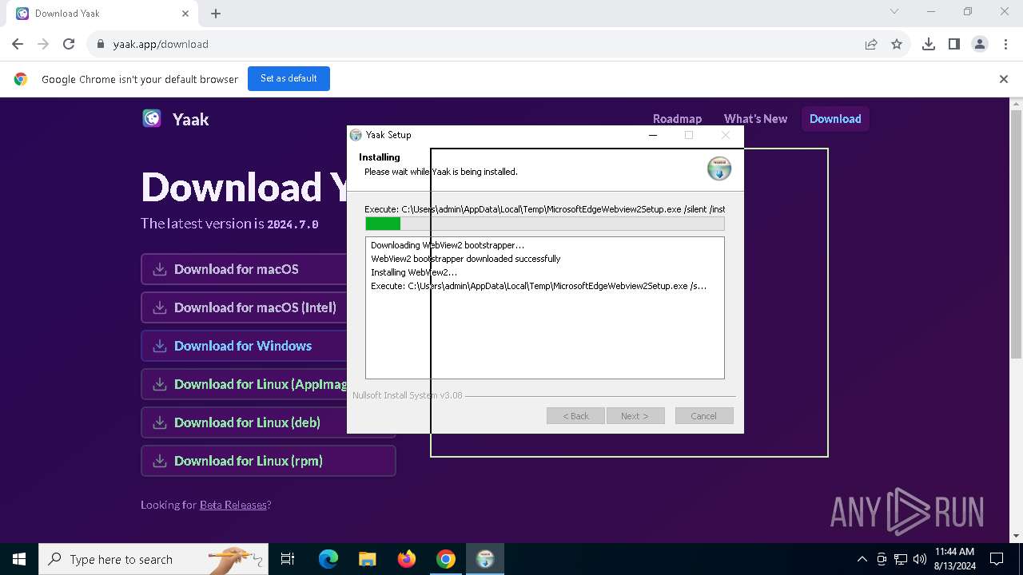The image size is (1023, 575).
Task: Bookmark this tab with the star icon
Action: [897, 44]
